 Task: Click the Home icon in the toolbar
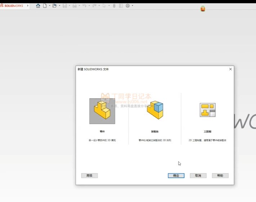click(x=38, y=6)
